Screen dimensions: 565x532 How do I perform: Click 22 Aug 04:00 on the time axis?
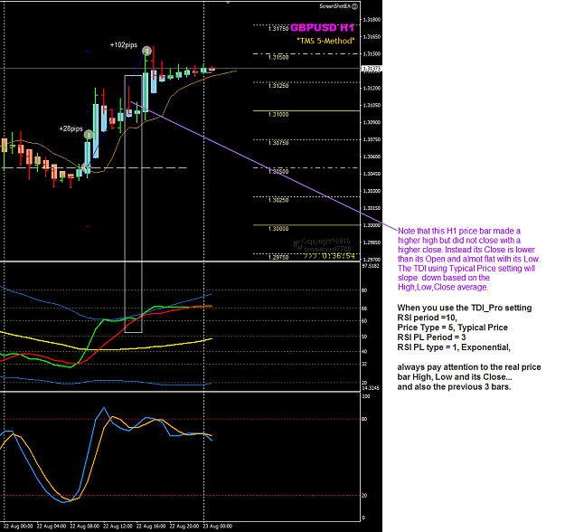(x=52, y=527)
